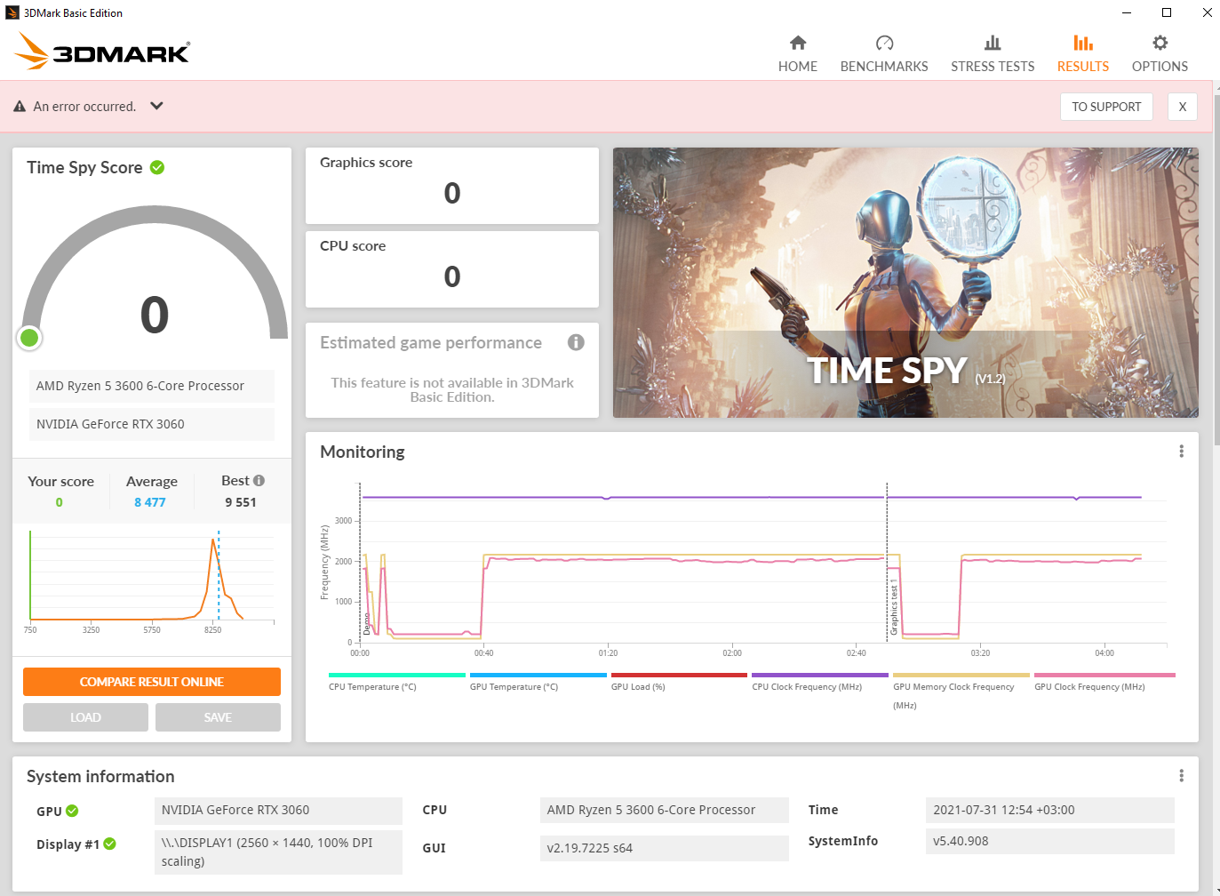Image resolution: width=1220 pixels, height=896 pixels.
Task: Click the 3DMark title bar app icon
Action: click(12, 12)
